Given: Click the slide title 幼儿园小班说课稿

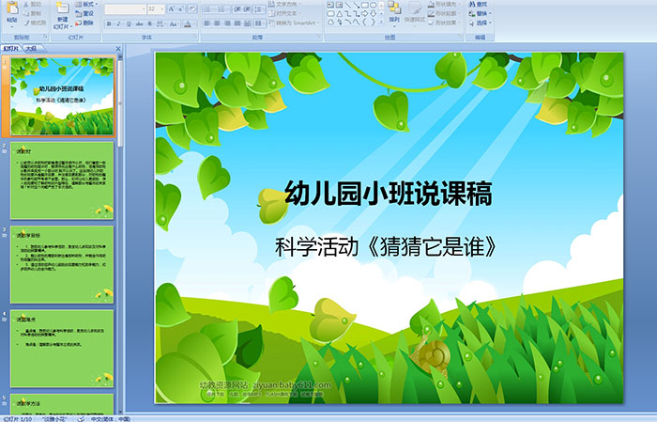Looking at the screenshot, I should coord(388,194).
